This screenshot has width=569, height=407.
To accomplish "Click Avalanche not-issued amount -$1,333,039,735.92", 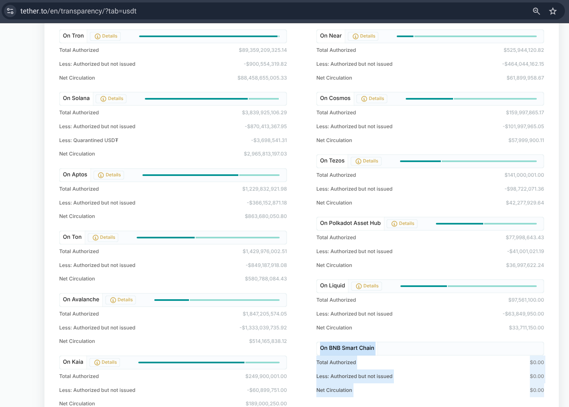I will click(x=263, y=328).
